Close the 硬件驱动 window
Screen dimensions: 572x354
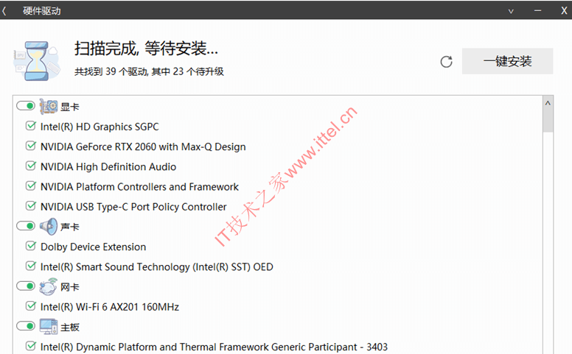564,11
